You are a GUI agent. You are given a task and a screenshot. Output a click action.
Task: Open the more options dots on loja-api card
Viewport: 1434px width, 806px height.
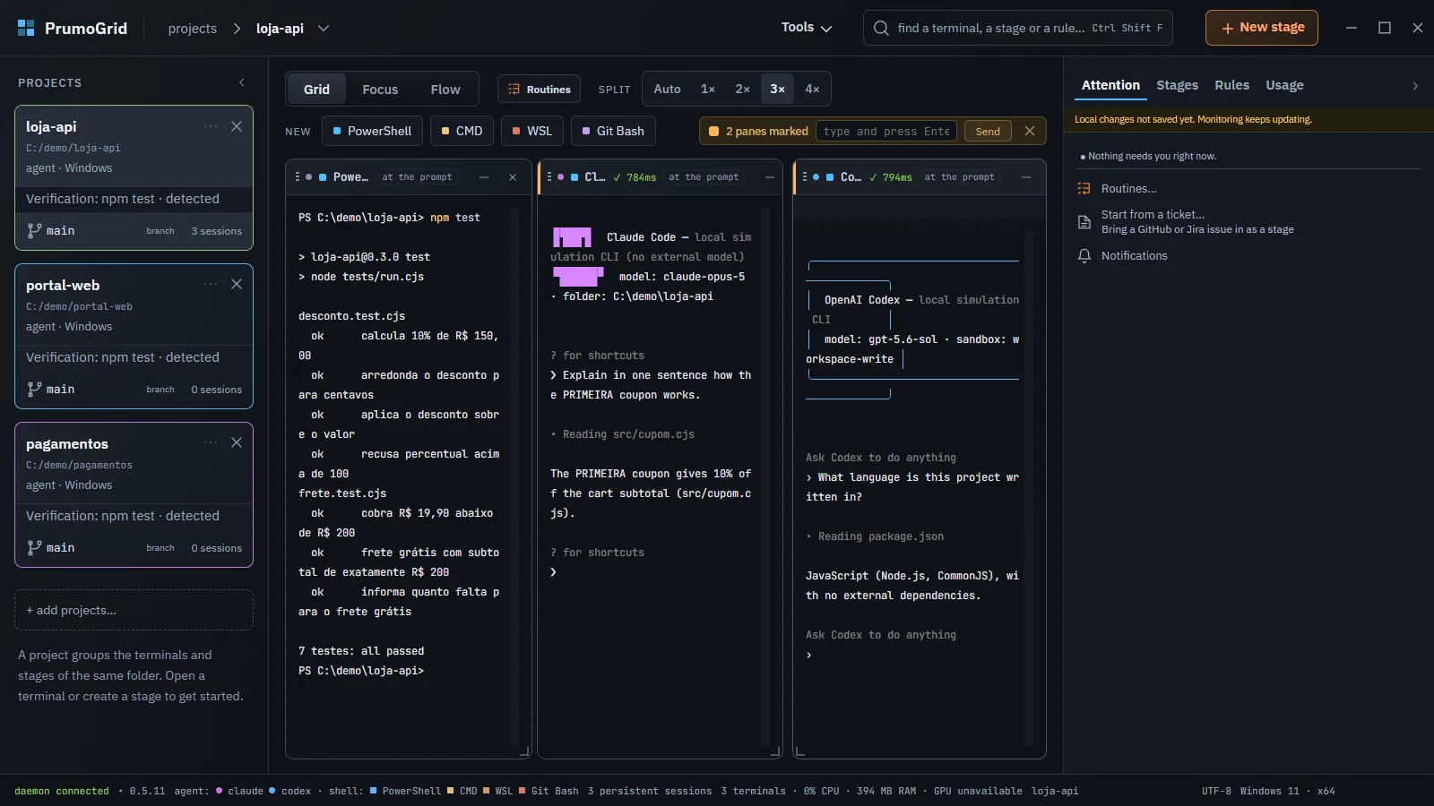[211, 126]
